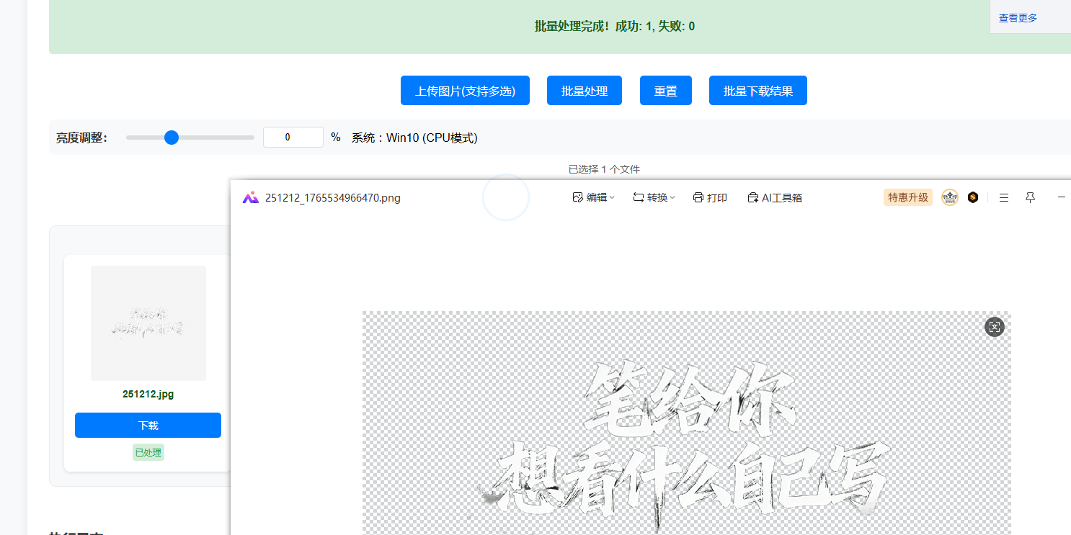This screenshot has height=535, width=1071.
Task: Select the 251212.jpg thumbnail preview
Action: click(x=148, y=323)
